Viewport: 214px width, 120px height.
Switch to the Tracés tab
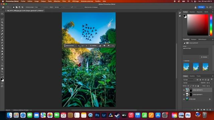tap(199, 76)
